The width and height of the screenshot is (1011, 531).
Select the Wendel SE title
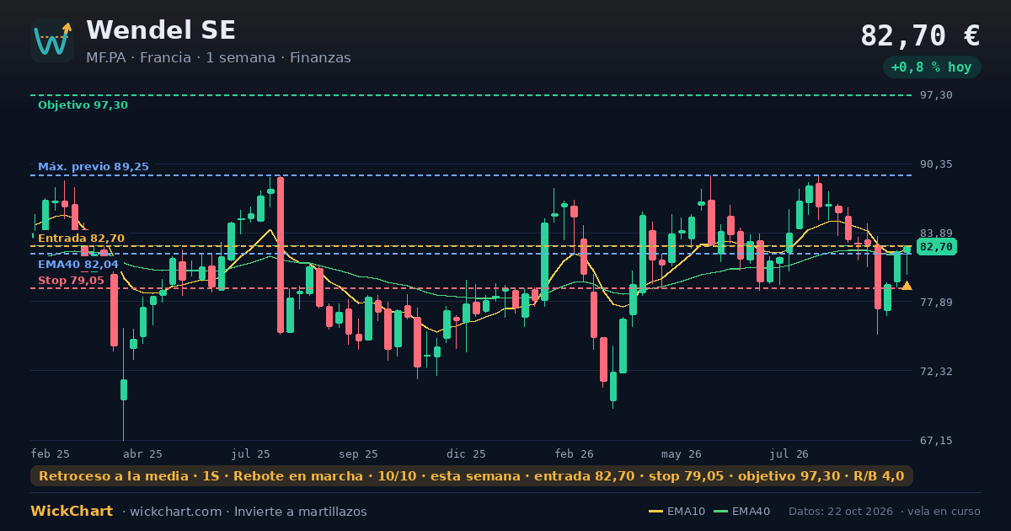click(161, 30)
